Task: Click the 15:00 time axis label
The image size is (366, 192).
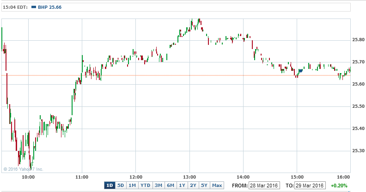Action: click(x=297, y=177)
